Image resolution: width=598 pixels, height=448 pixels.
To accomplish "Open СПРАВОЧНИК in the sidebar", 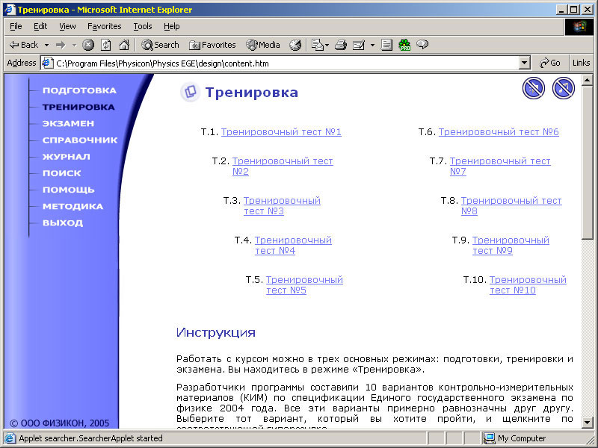I will pos(80,140).
